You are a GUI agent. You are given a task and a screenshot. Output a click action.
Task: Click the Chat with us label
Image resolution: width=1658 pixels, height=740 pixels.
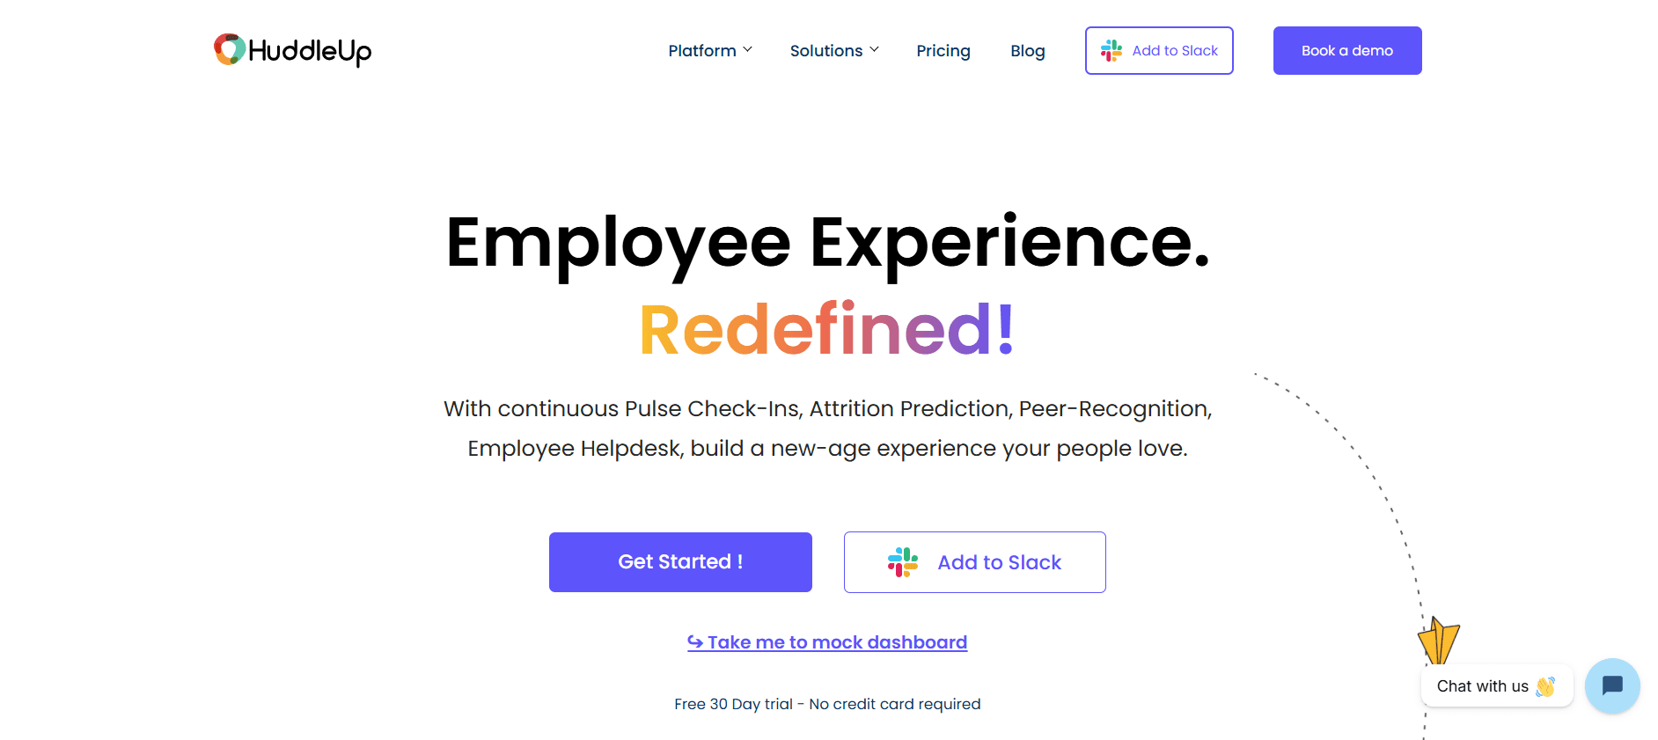point(1482,686)
